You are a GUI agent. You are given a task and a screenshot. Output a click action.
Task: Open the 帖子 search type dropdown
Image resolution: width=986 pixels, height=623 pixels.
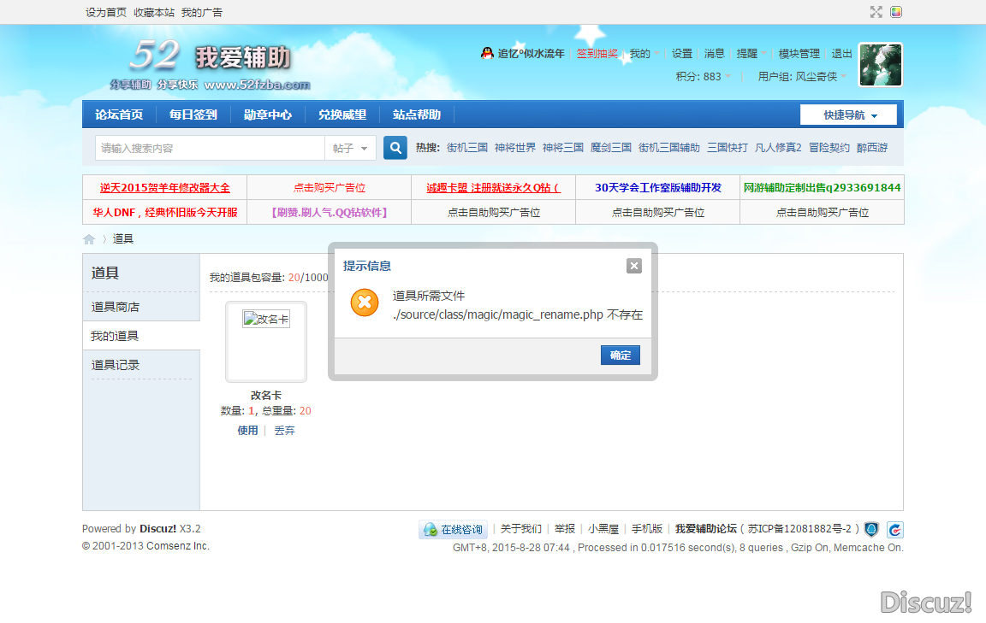(x=350, y=148)
